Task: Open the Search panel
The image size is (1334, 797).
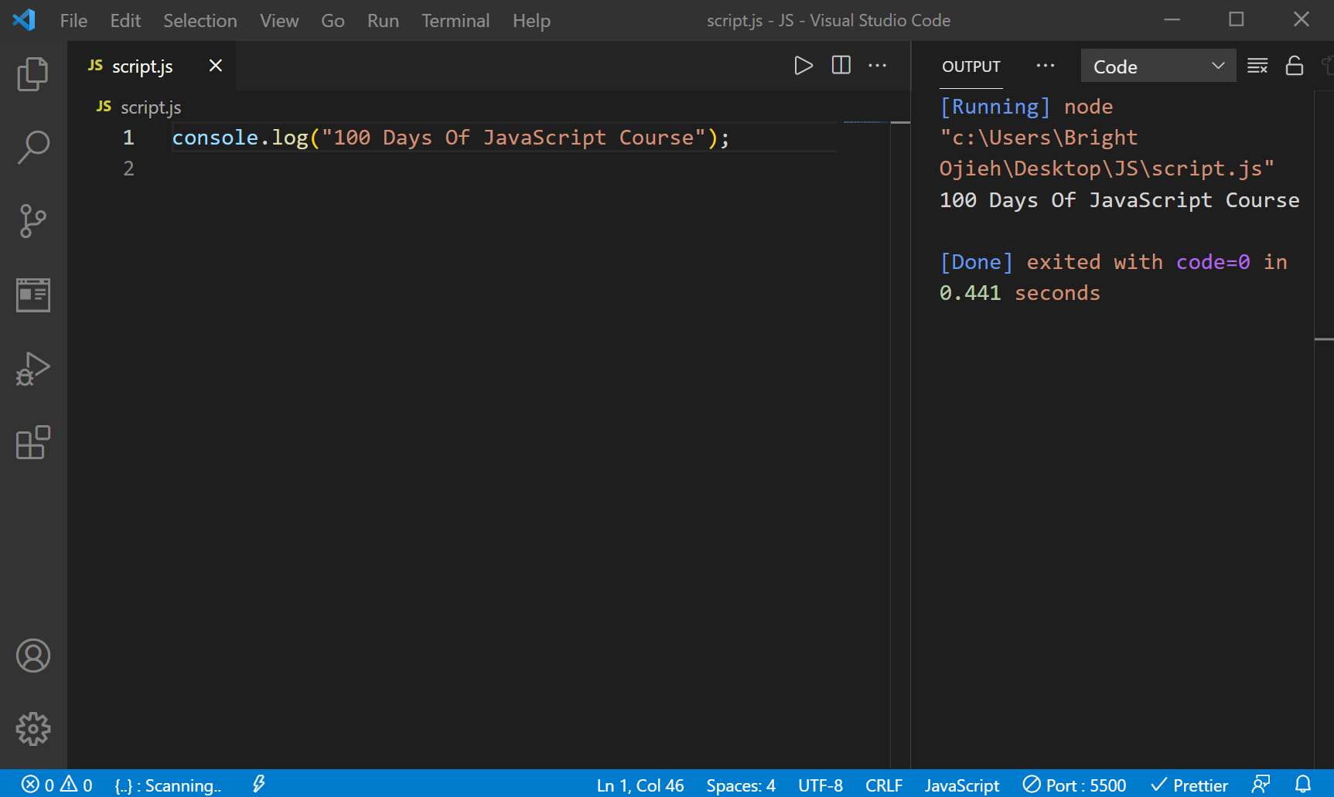Action: 32,146
